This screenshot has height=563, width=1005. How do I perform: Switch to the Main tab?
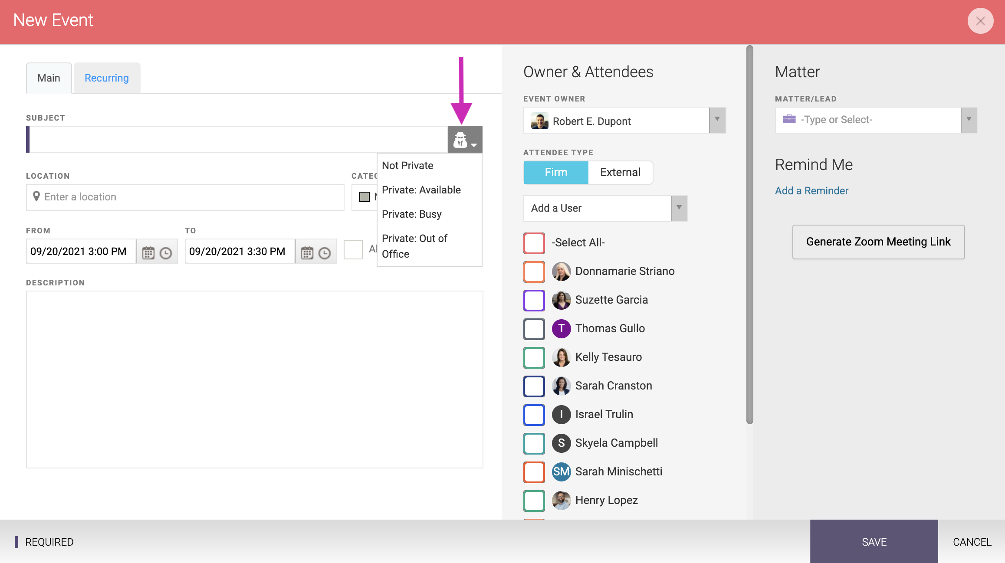(49, 78)
